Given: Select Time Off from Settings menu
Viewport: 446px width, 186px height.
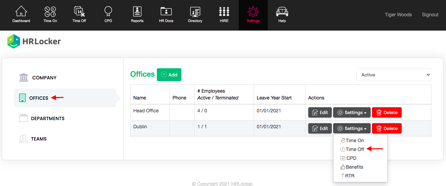Looking at the screenshot, I should (355, 149).
